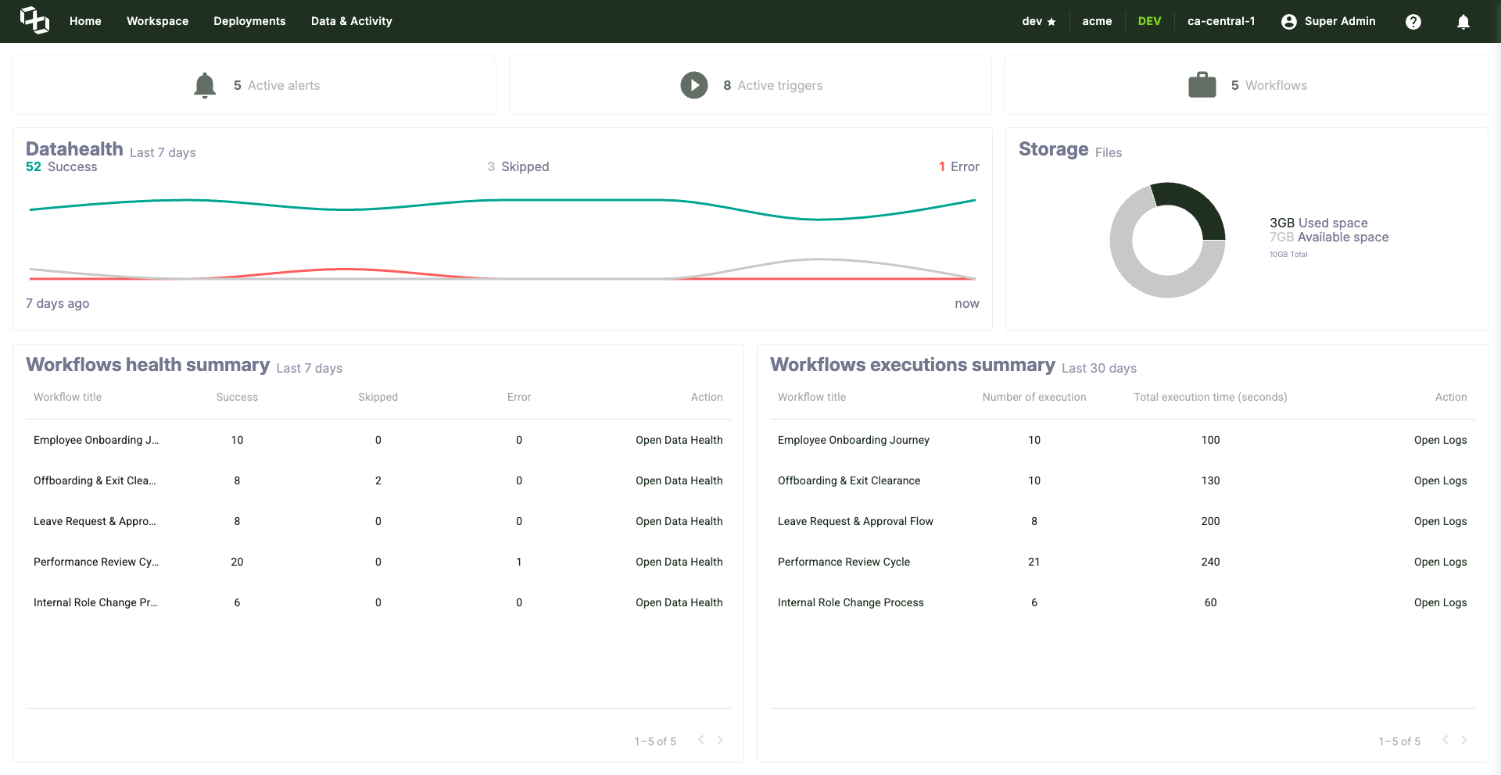The width and height of the screenshot is (1501, 775).
Task: Select Internal Role Change Process title
Action: 851,602
